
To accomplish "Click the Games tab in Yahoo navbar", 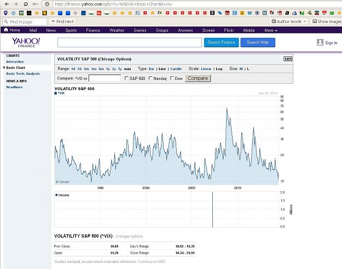I will pyautogui.click(x=140, y=30).
